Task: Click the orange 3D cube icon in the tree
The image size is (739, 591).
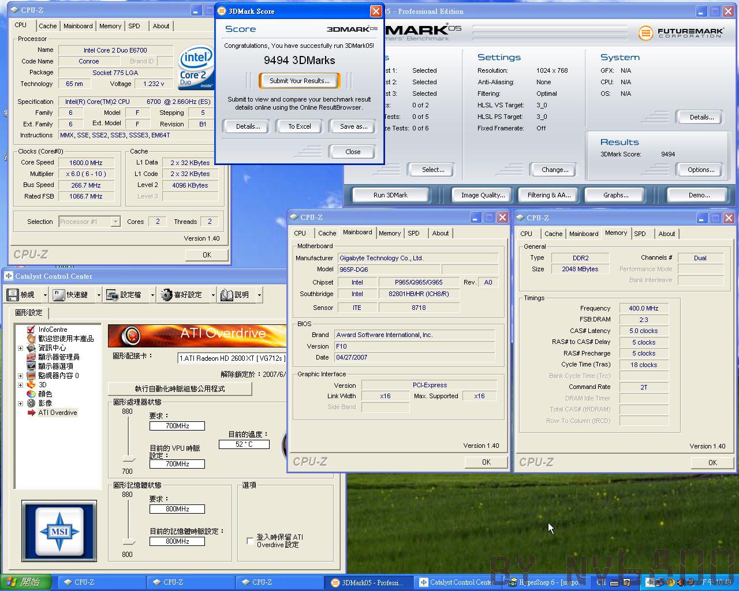Action: (x=31, y=385)
